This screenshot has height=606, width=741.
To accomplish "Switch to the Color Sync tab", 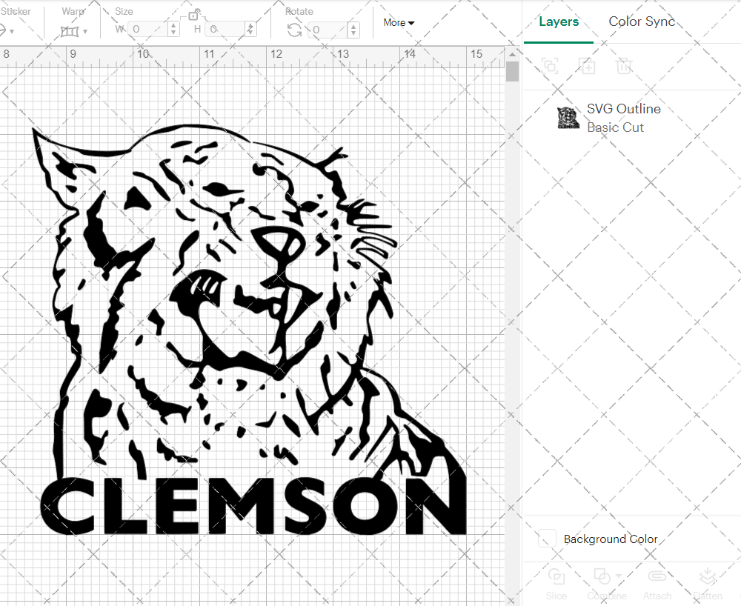I will point(642,21).
